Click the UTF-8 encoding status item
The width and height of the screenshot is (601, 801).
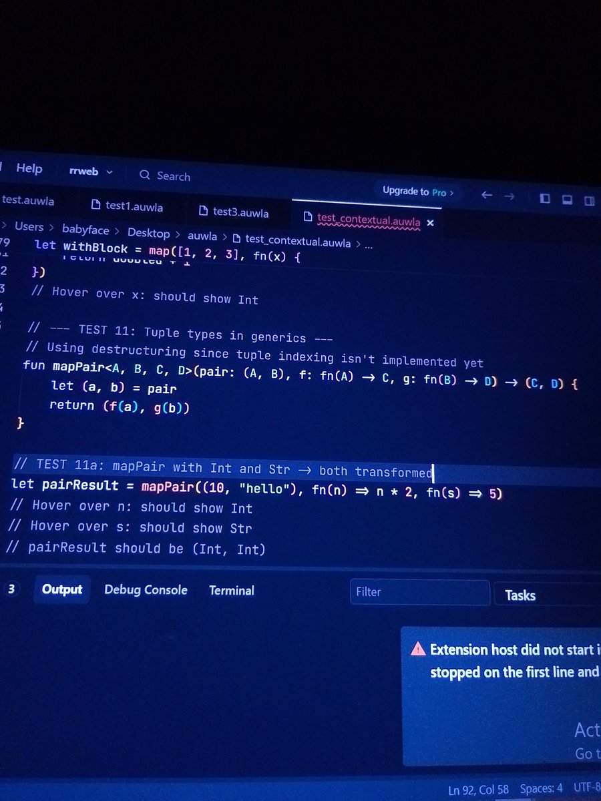[586, 789]
